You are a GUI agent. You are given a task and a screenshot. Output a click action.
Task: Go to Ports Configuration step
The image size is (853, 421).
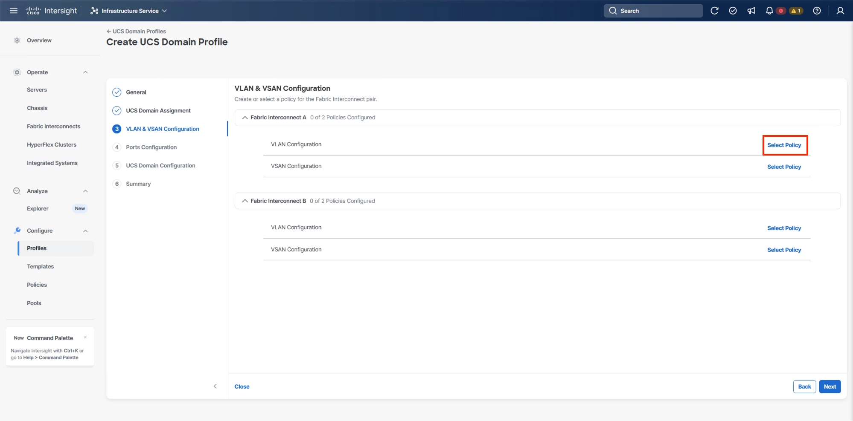coord(151,147)
